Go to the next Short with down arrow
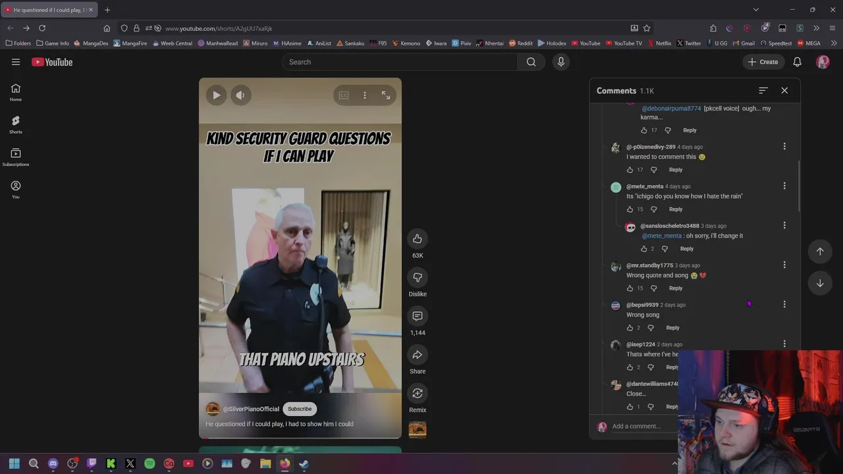The image size is (843, 474). point(820,283)
